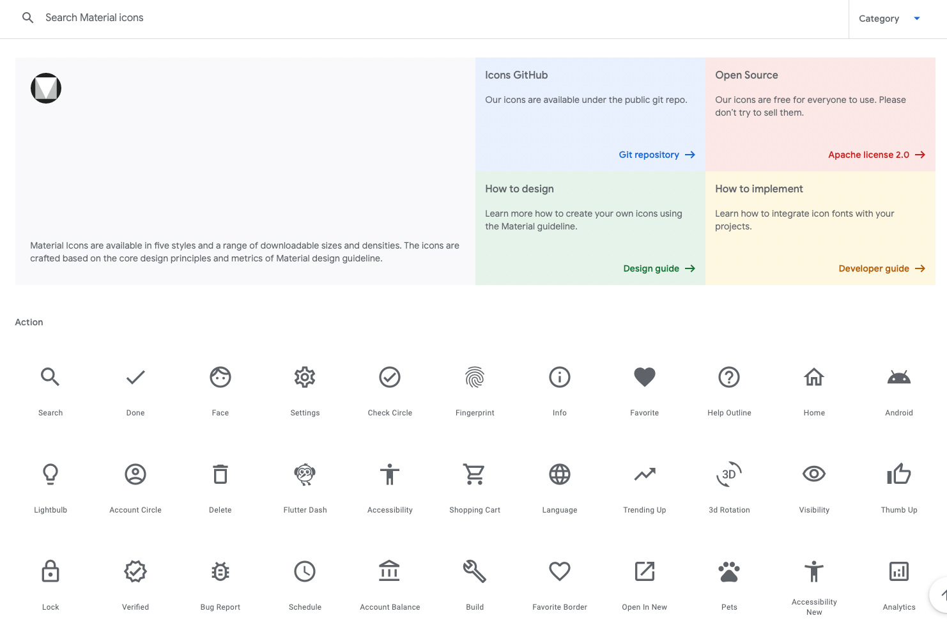Image resolution: width=947 pixels, height=634 pixels.
Task: Pick the Shopping Cart icon
Action: tap(475, 475)
